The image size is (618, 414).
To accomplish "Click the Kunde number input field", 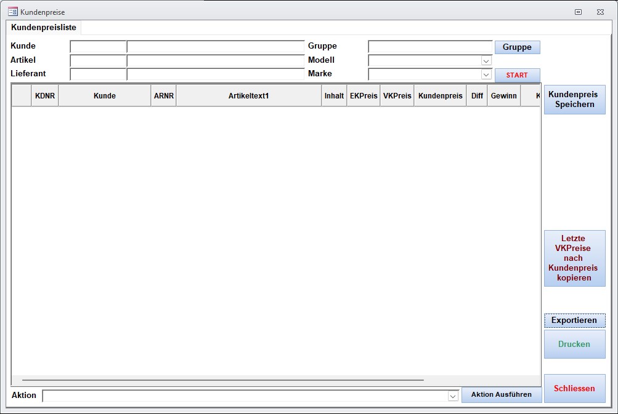I will (x=98, y=47).
